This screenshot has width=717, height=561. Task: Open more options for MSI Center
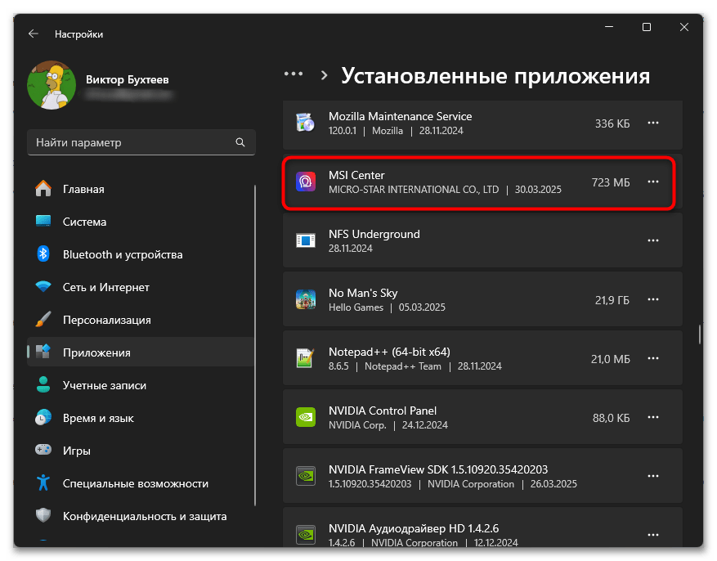coord(653,182)
